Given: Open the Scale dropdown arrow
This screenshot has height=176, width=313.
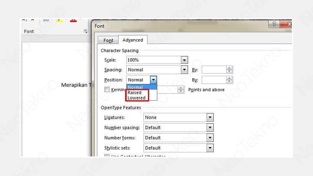Looking at the screenshot, I should 184,60.
